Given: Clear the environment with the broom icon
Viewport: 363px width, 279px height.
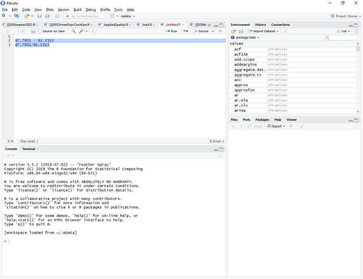Looking at the screenshot, I should tap(286, 31).
